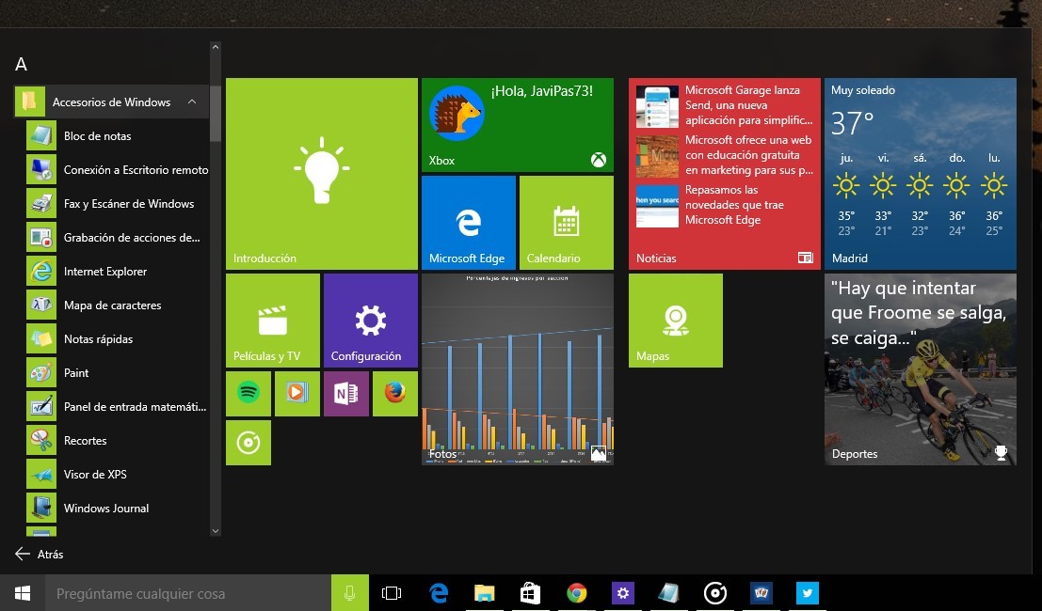Open the OneNote small tile
This screenshot has width=1042, height=611.
[x=346, y=394]
